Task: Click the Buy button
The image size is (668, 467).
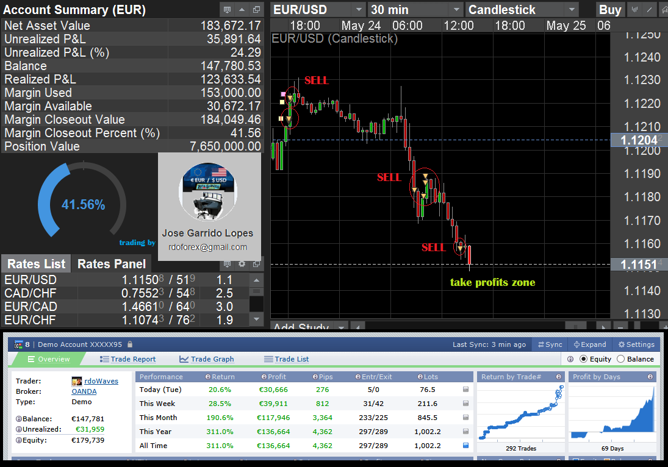Action: [609, 9]
